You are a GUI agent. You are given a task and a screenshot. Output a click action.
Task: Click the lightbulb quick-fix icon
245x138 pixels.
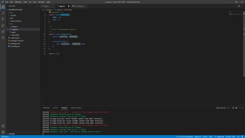[50, 12]
